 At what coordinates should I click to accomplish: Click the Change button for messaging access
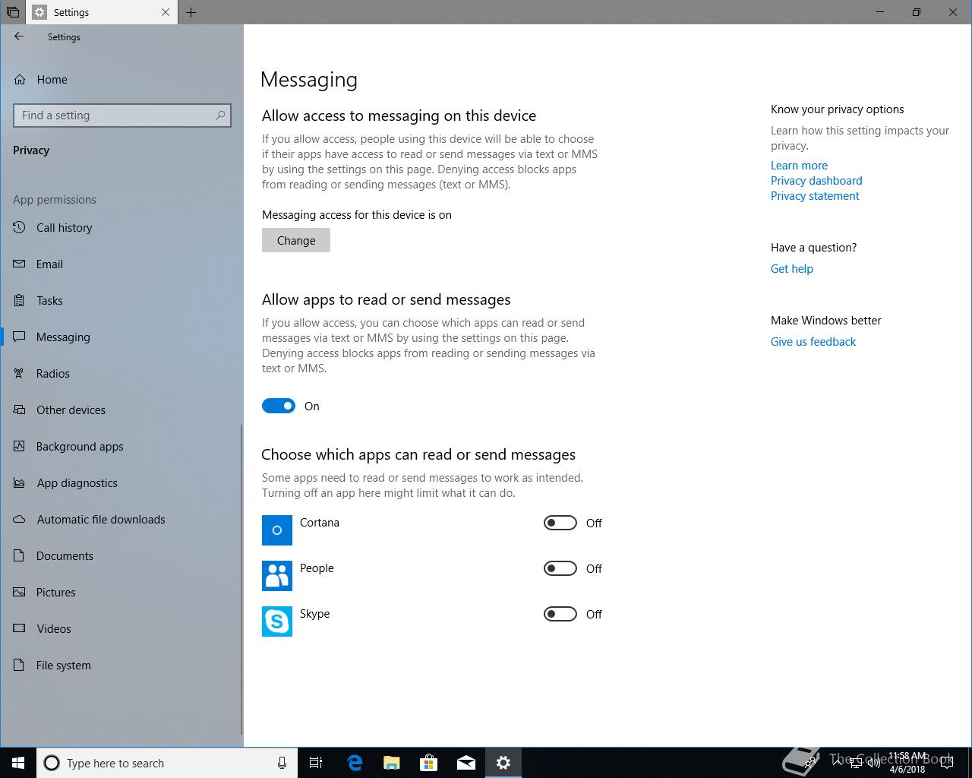point(296,240)
